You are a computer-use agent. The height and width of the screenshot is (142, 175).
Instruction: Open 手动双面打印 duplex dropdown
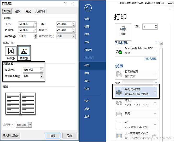[136, 92]
